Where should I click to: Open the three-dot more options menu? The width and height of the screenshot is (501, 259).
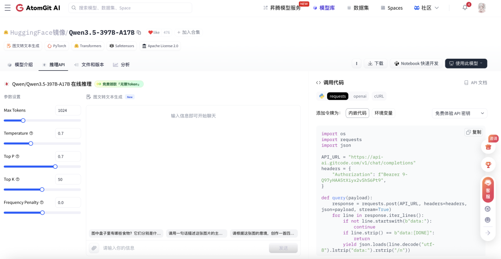[357, 63]
